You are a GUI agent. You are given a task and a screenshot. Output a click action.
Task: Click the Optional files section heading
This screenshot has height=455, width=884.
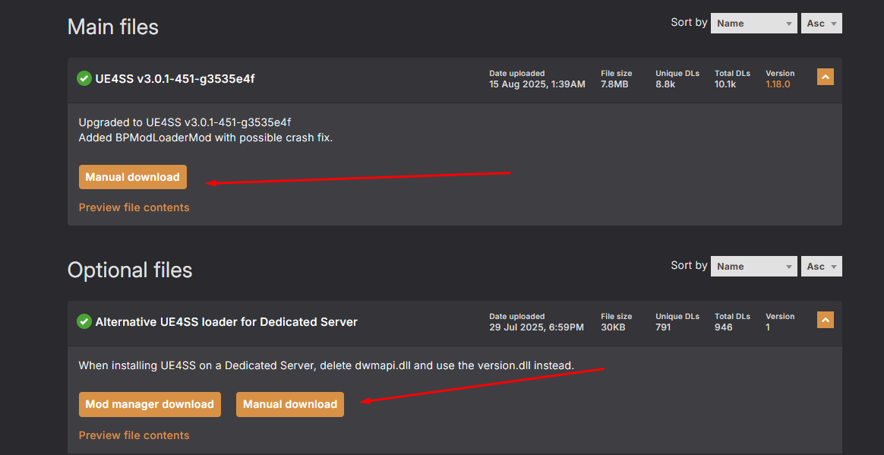(x=130, y=270)
